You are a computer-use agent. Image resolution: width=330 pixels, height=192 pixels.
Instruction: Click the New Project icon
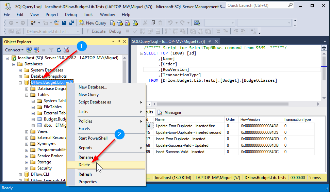[x=33, y=23]
